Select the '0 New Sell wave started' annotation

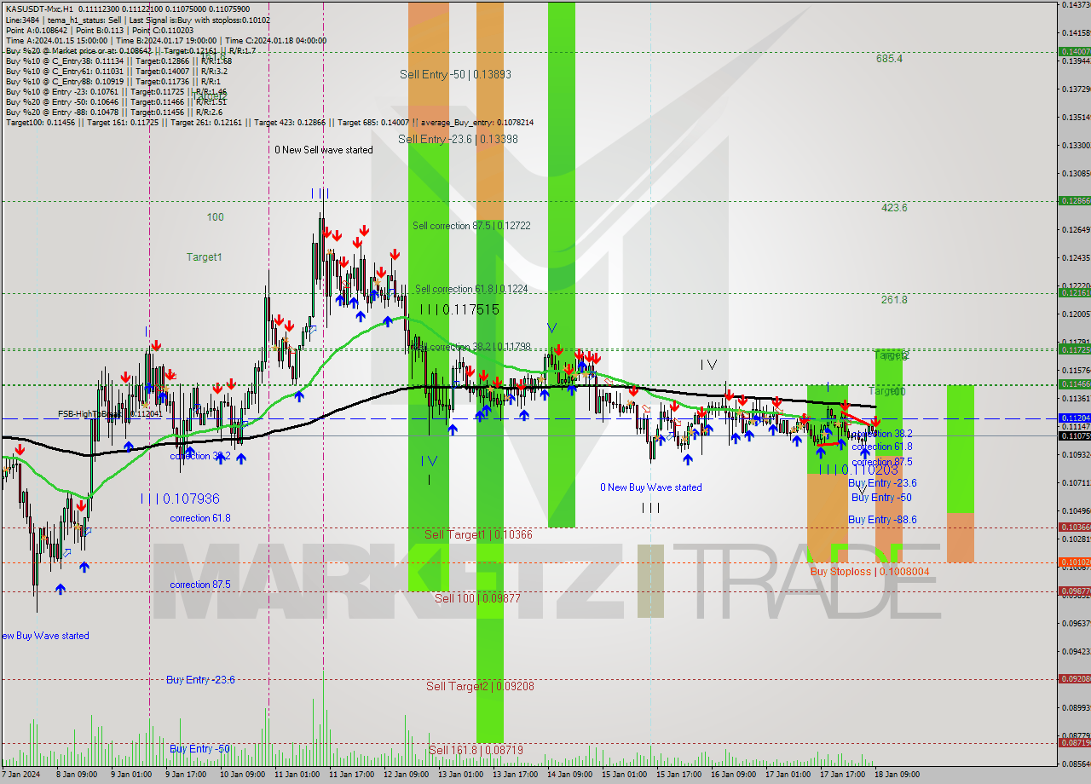coord(324,150)
